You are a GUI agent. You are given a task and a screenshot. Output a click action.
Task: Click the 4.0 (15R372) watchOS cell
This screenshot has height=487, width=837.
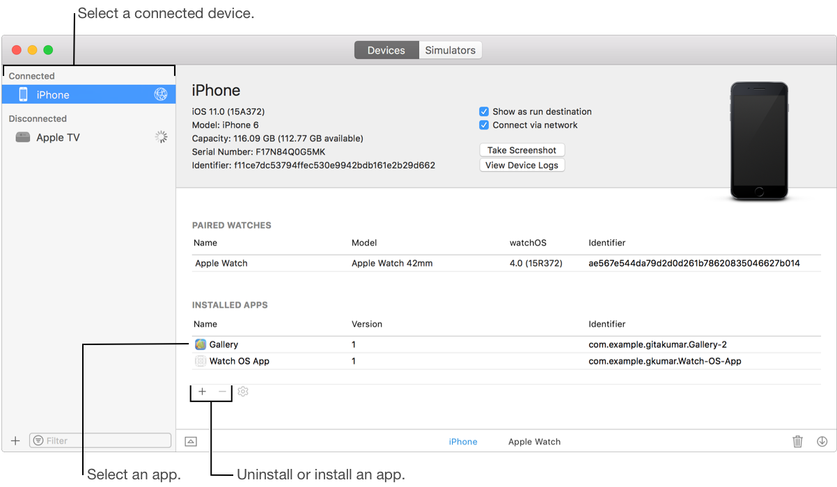click(x=536, y=264)
